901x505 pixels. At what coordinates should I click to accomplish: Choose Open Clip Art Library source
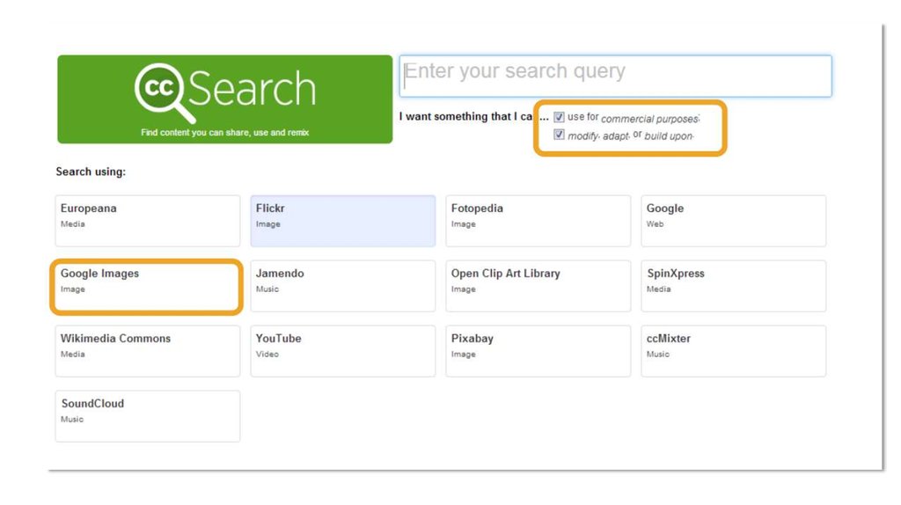coord(538,286)
